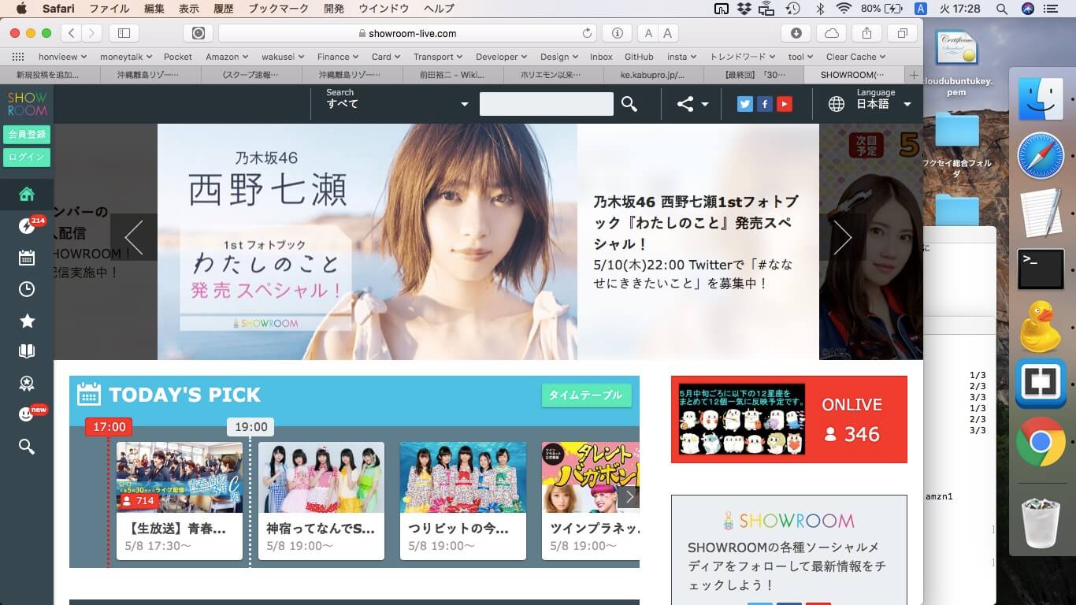
Task: Open the onlive lightning icon with 214 badge
Action: coord(27,226)
